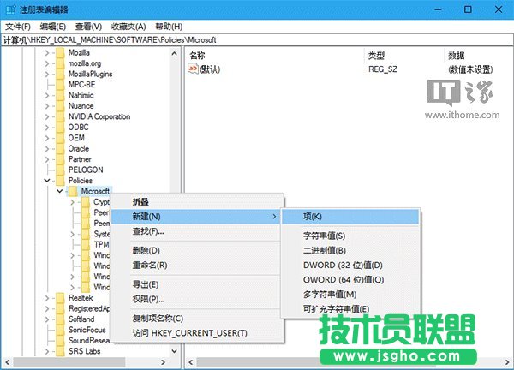Click the RegisteredAp tree item label
Screen dimensions: 514x370
pyautogui.click(x=89, y=308)
